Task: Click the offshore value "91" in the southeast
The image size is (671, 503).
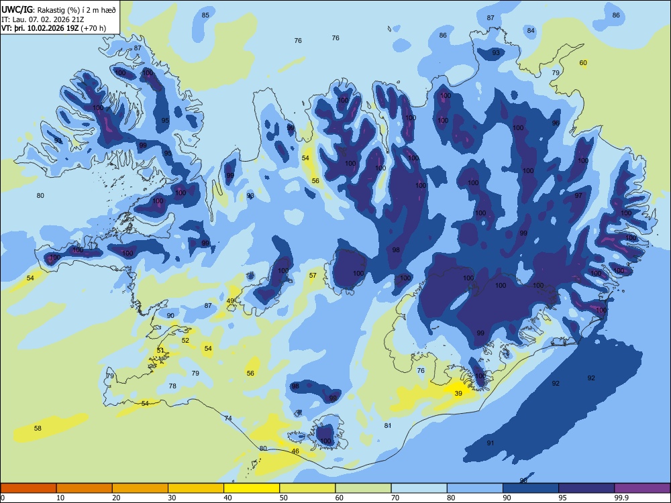Action: pos(491,443)
